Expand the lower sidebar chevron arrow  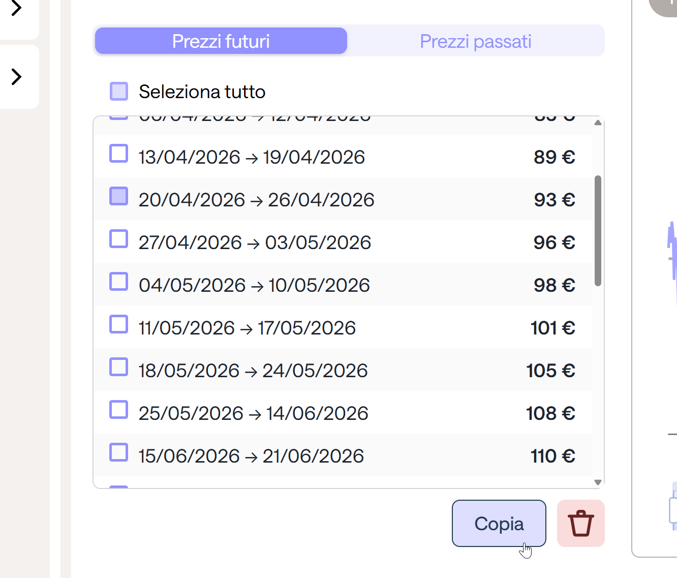click(17, 77)
